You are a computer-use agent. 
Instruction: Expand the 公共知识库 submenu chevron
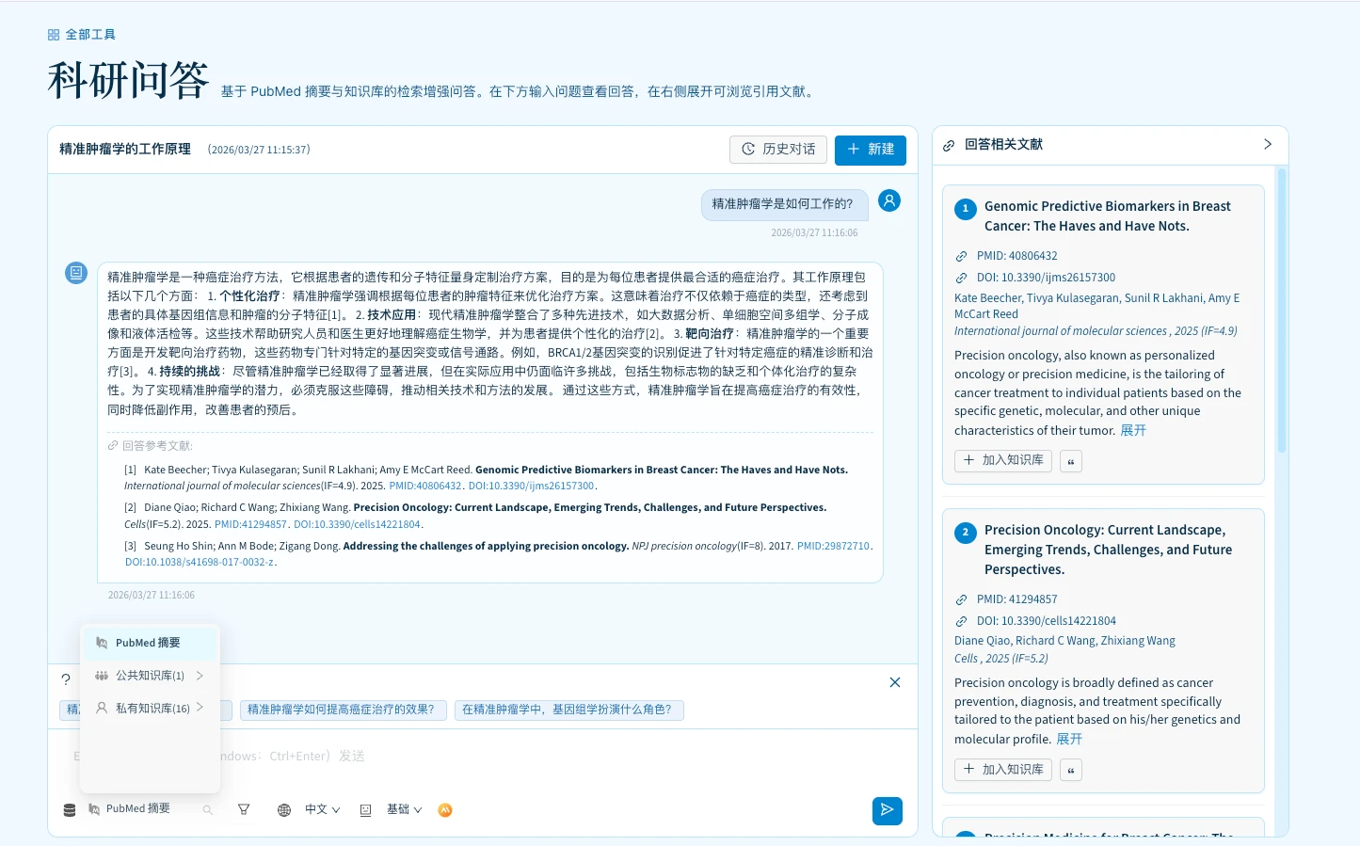[x=199, y=675]
